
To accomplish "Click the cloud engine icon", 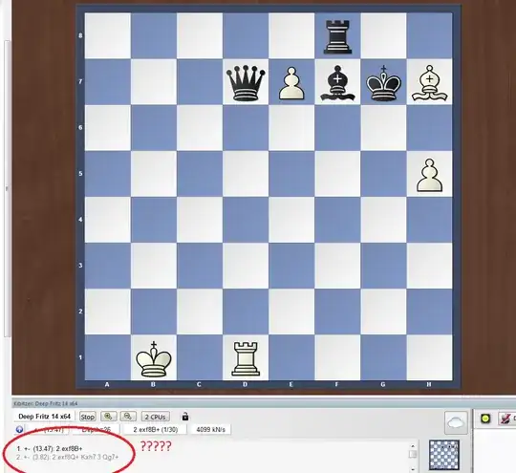I will [456, 422].
